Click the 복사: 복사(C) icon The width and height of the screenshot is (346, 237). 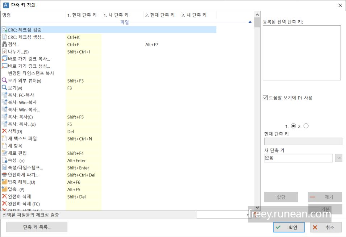[4, 117]
